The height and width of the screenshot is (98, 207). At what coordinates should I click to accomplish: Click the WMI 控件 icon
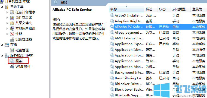coord(12,67)
